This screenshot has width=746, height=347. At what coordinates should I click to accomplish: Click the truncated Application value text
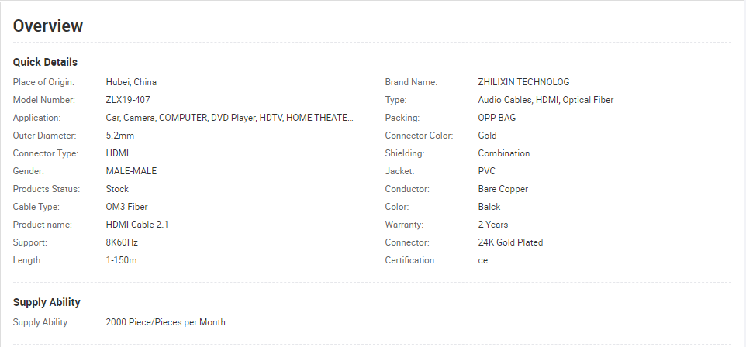click(x=230, y=118)
